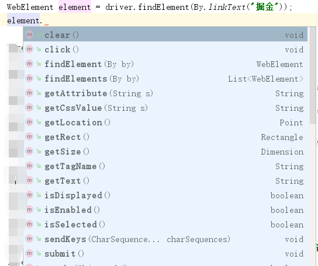The width and height of the screenshot is (318, 266).
Task: Click the public-access icon next to clear()
Action: [x=39, y=34]
